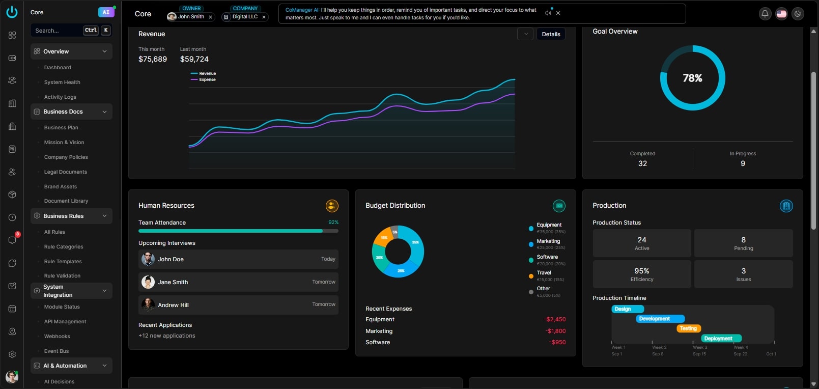Click the Budget Distribution card icon
Image resolution: width=819 pixels, height=389 pixels.
click(559, 206)
